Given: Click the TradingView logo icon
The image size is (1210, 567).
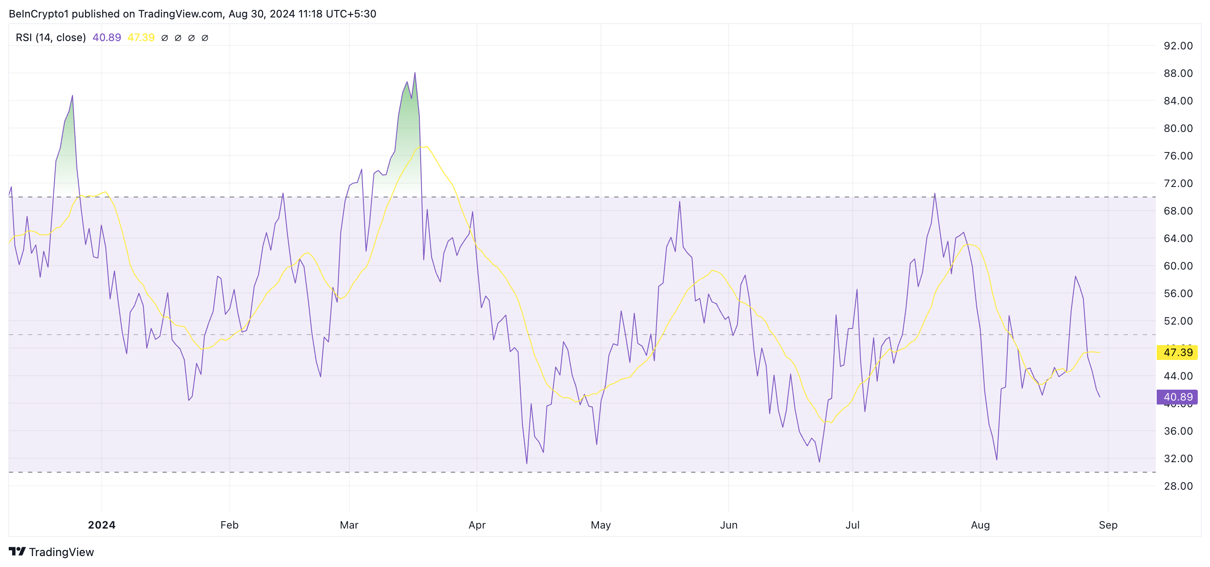Looking at the screenshot, I should [17, 551].
